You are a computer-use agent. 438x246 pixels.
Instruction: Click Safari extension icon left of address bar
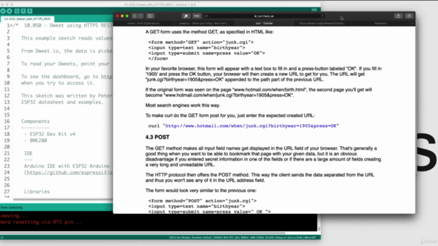tap(185, 16)
